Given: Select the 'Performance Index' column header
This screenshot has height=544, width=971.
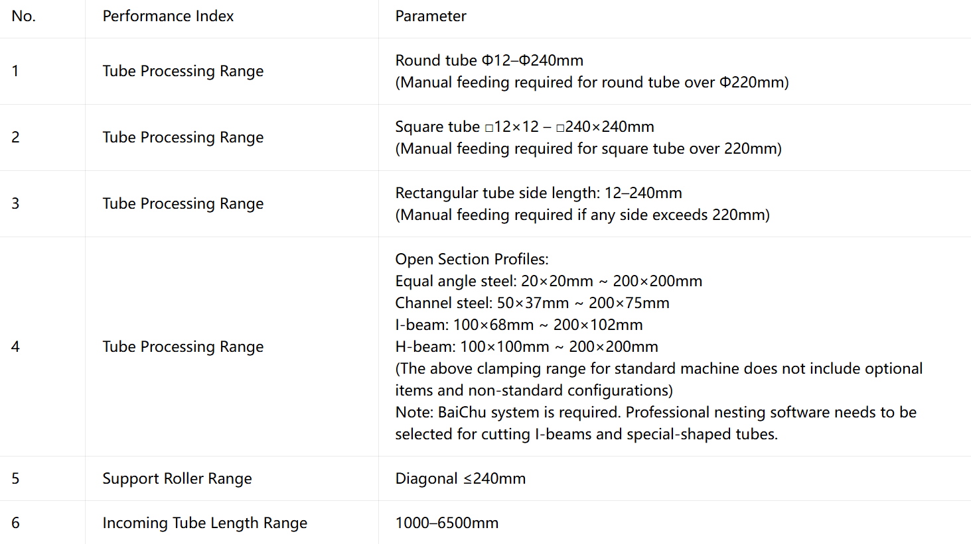Looking at the screenshot, I should (x=168, y=16).
